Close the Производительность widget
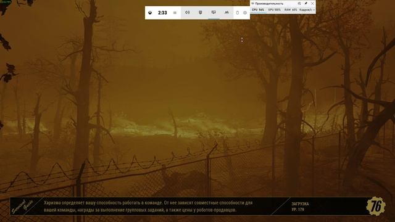This screenshot has height=222, width=395. click(x=313, y=4)
